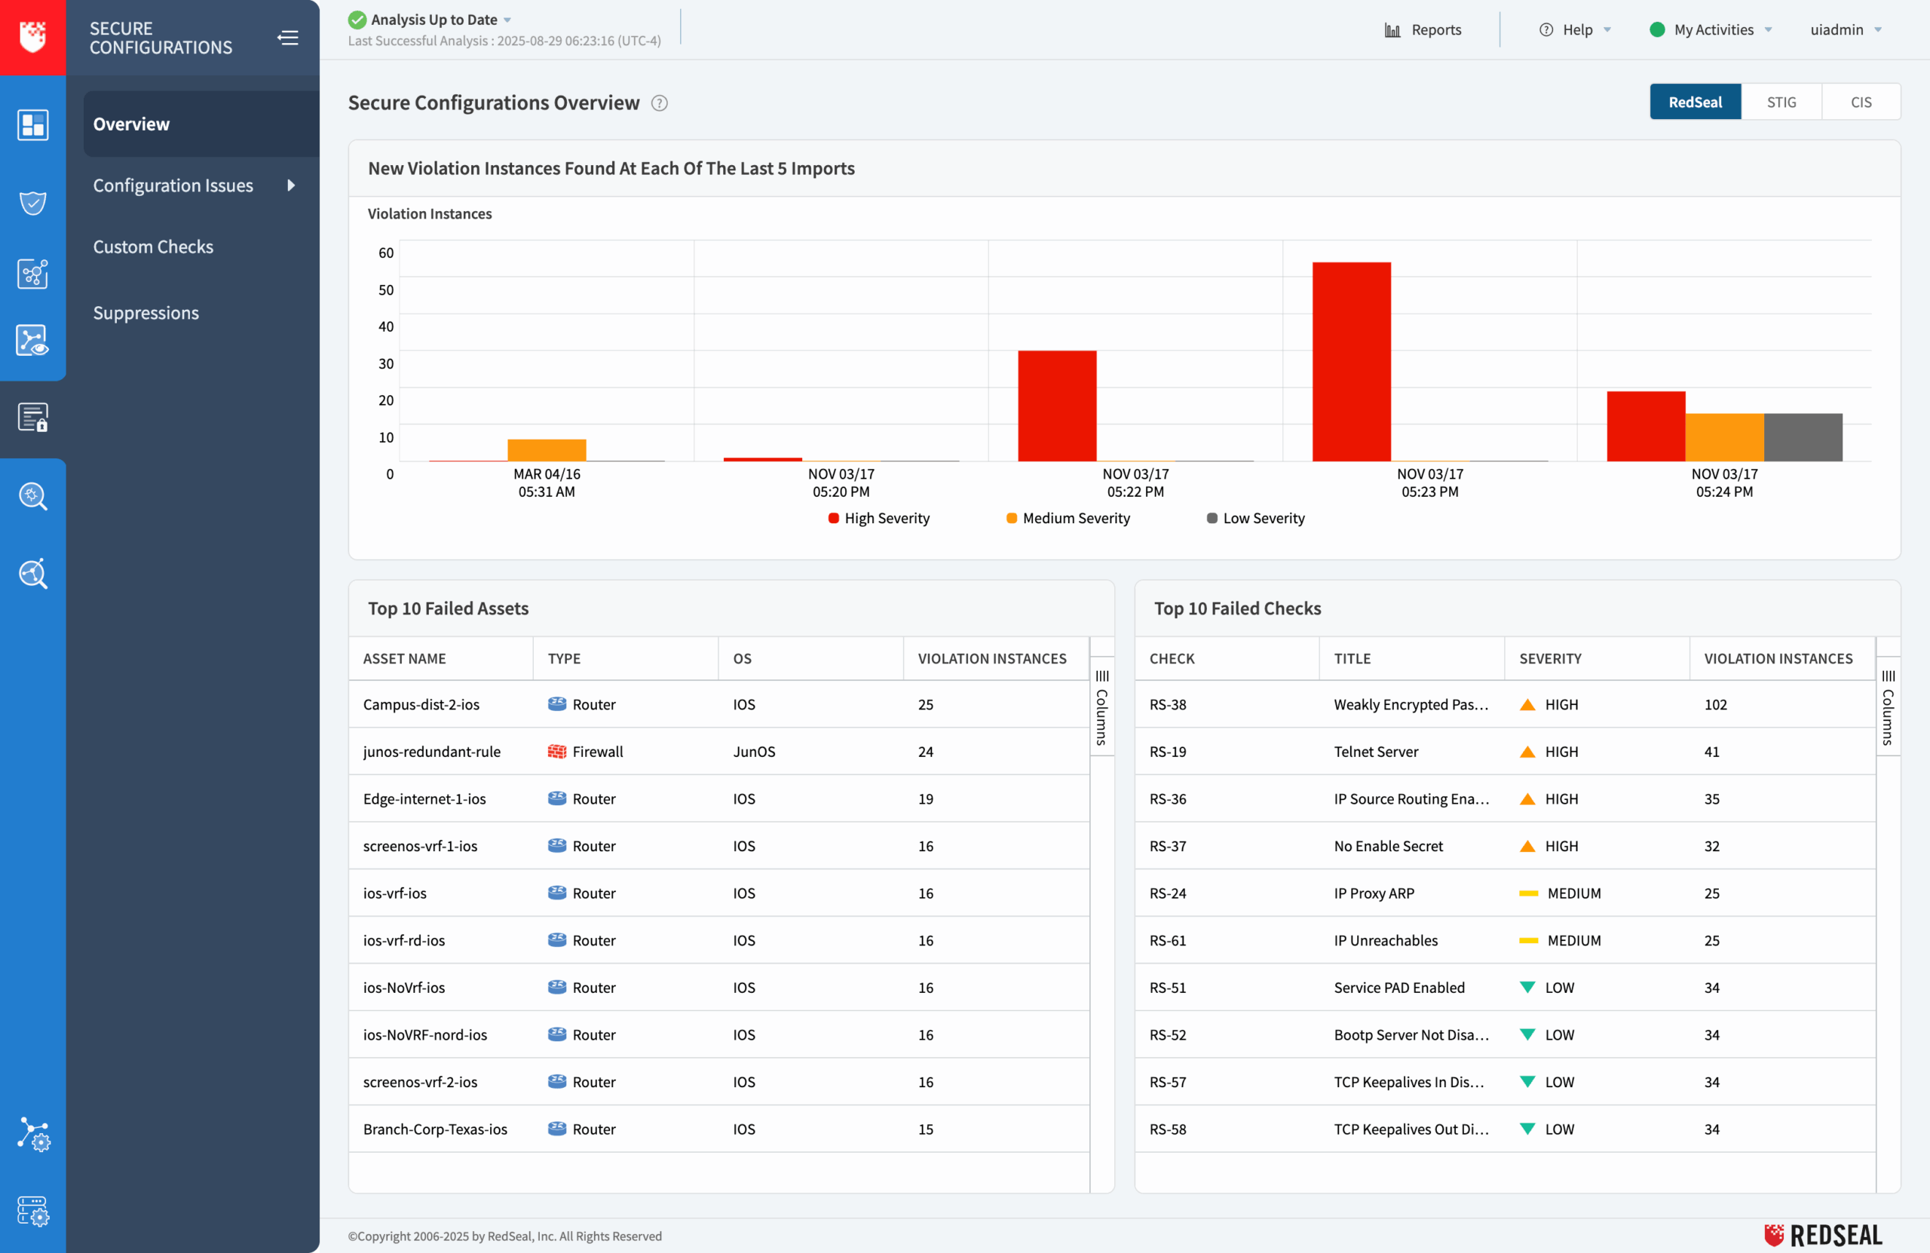Expand Columns panel in Failed Checks table
This screenshot has width=1930, height=1253.
pyautogui.click(x=1888, y=706)
